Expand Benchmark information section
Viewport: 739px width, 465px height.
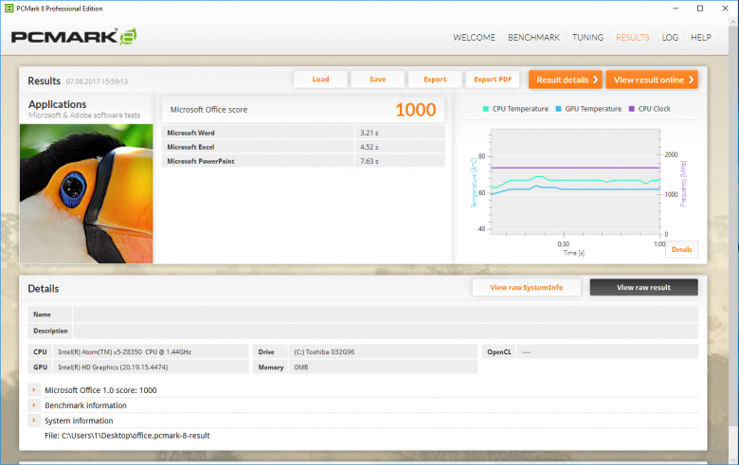(34, 405)
